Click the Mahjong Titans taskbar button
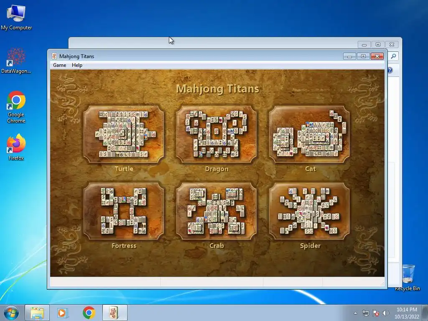 click(x=115, y=313)
